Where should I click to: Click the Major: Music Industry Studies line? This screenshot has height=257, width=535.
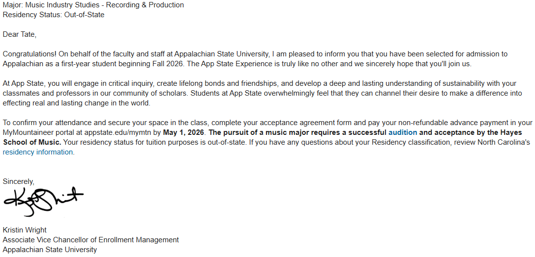(93, 5)
